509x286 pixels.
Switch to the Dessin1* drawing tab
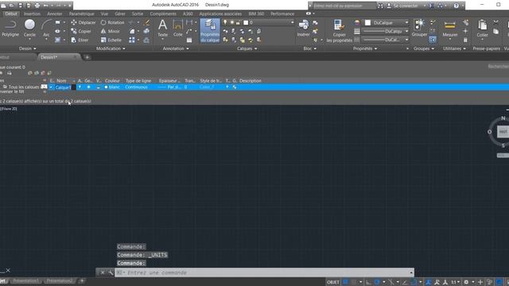pyautogui.click(x=58, y=57)
